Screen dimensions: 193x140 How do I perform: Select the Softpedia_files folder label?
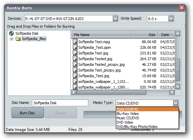(x=34, y=39)
